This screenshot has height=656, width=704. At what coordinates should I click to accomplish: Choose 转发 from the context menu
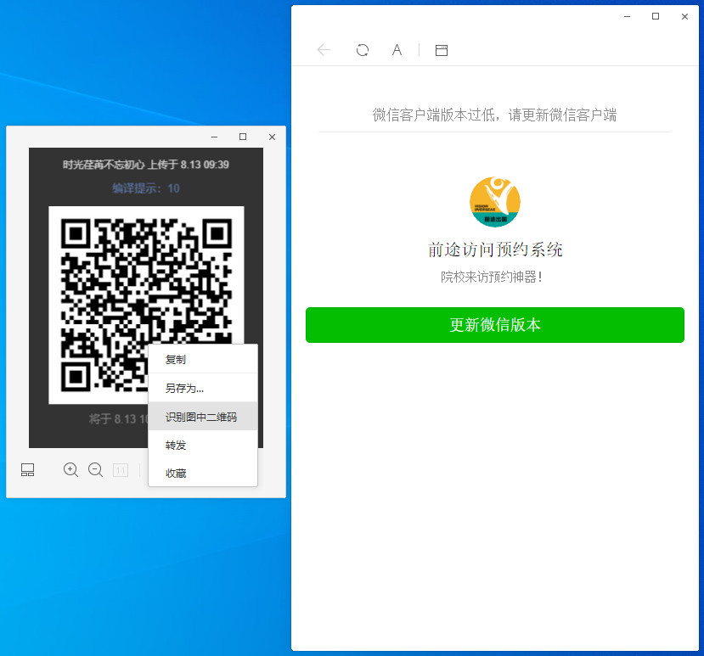203,445
